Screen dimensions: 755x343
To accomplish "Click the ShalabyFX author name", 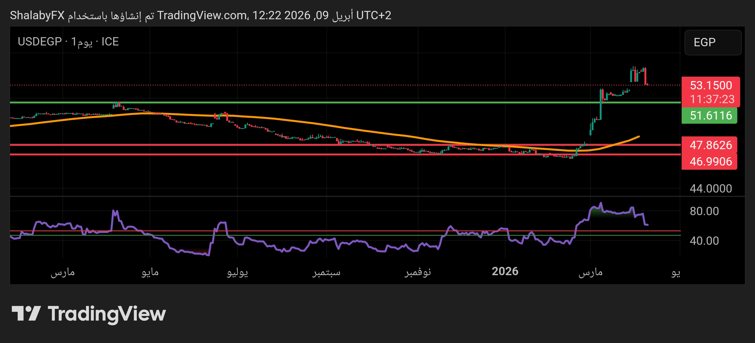I will point(37,15).
